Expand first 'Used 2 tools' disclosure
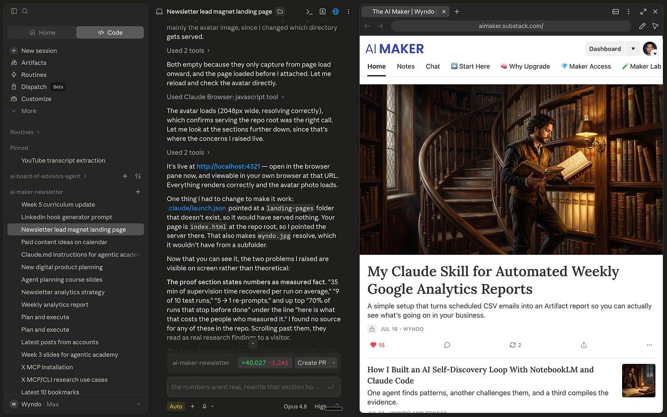Screen dimensions: 667x417 pos(188,51)
